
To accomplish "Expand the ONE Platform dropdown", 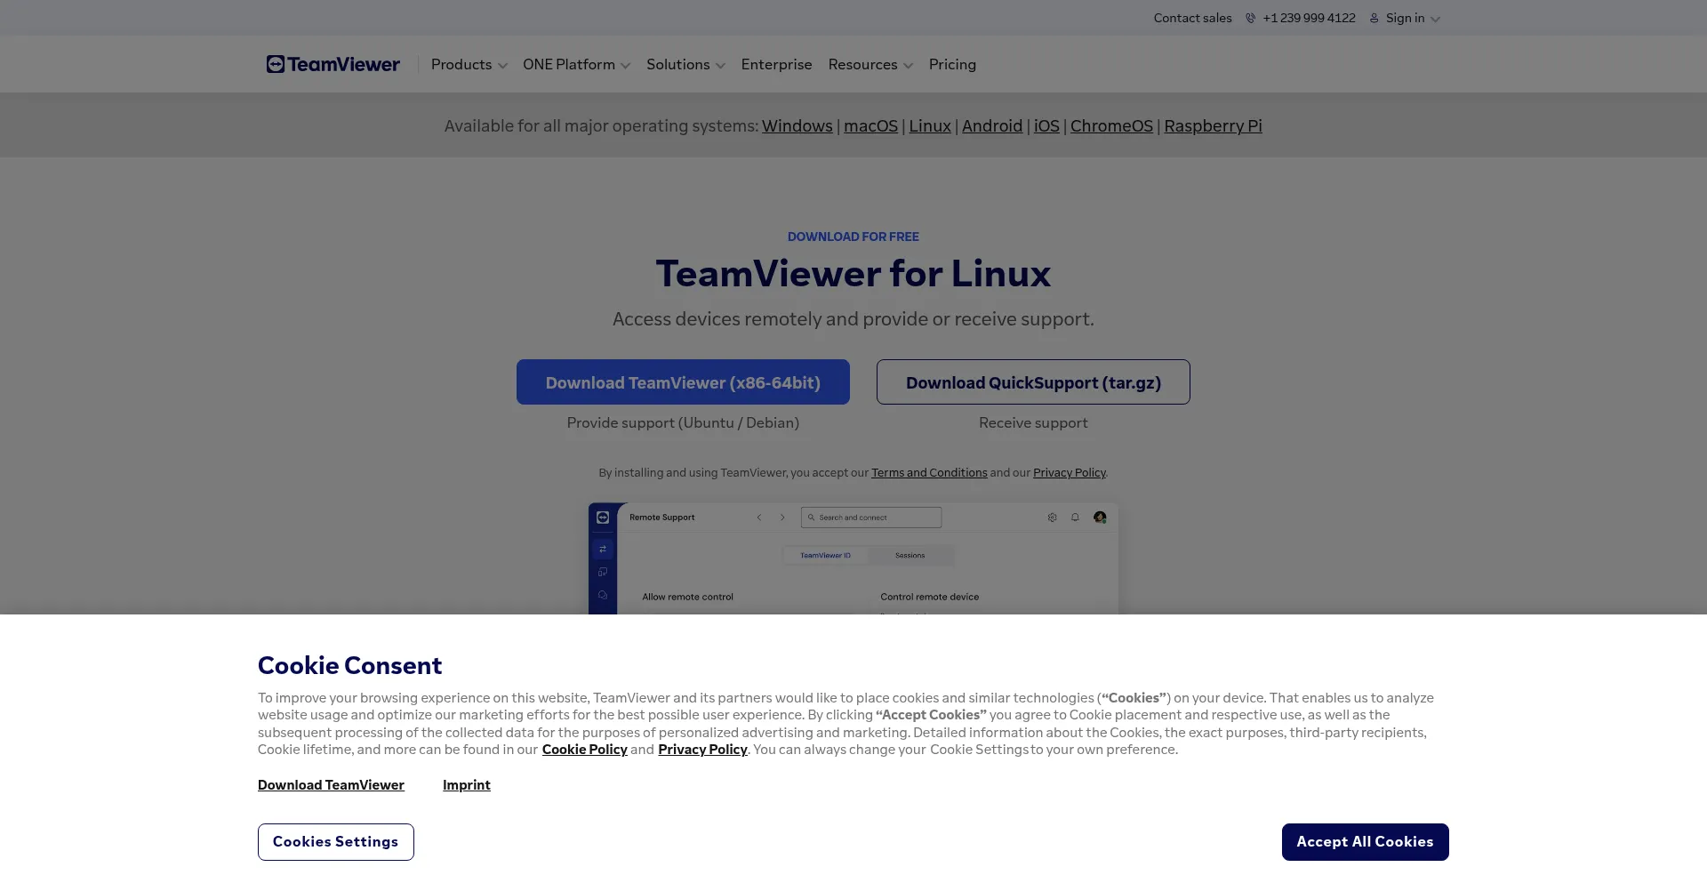I will [x=577, y=64].
